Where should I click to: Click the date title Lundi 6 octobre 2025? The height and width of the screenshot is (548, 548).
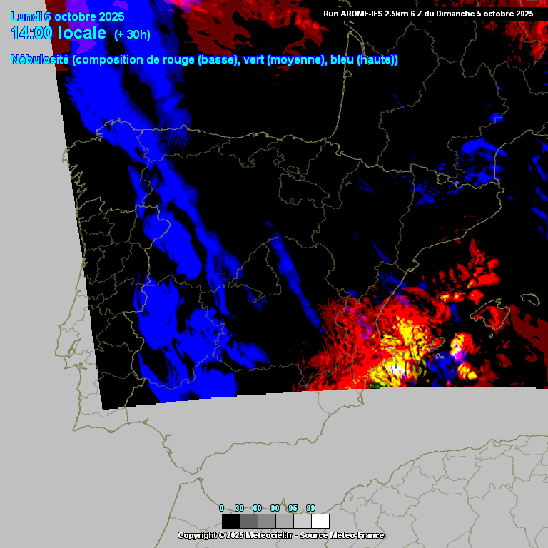click(68, 16)
